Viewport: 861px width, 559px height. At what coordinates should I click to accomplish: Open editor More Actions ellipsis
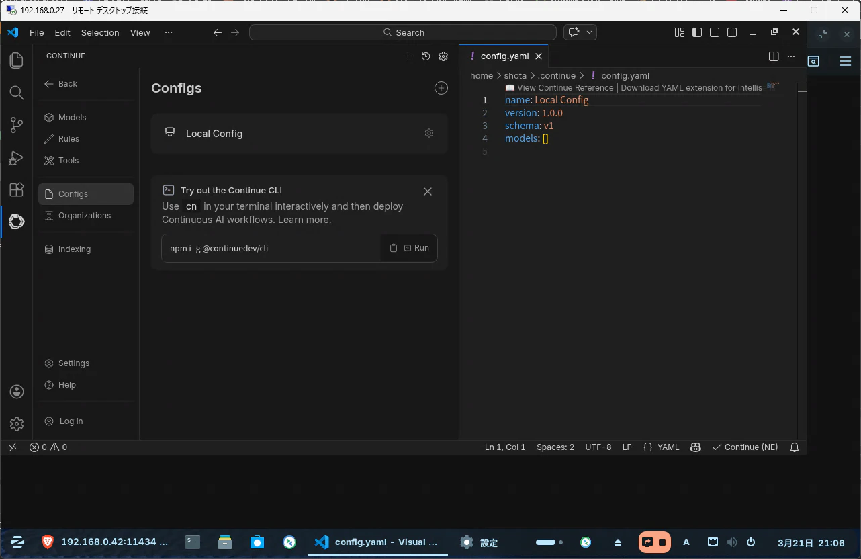point(791,56)
